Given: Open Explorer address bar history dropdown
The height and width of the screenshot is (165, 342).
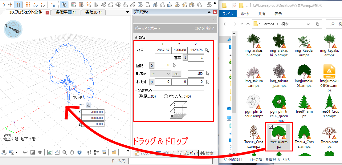Looking at the screenshot, I should (308, 24).
